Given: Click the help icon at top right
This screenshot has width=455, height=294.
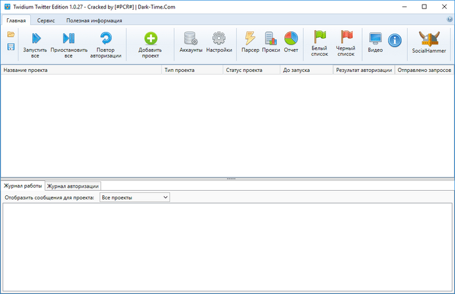Looking at the screenshot, I should (450, 19).
